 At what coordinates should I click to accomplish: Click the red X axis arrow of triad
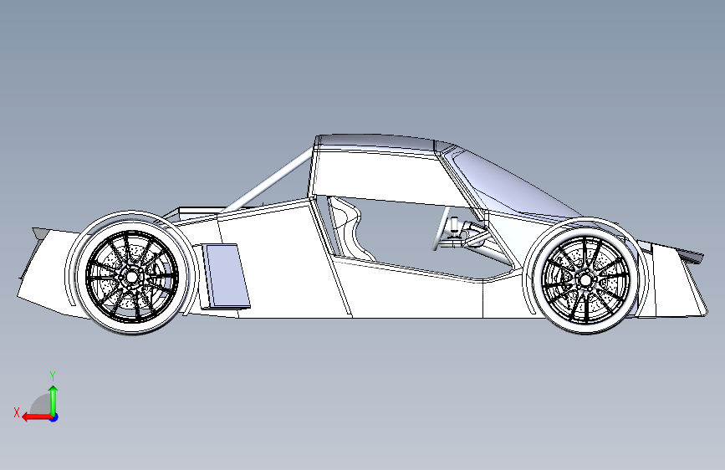(x=37, y=417)
